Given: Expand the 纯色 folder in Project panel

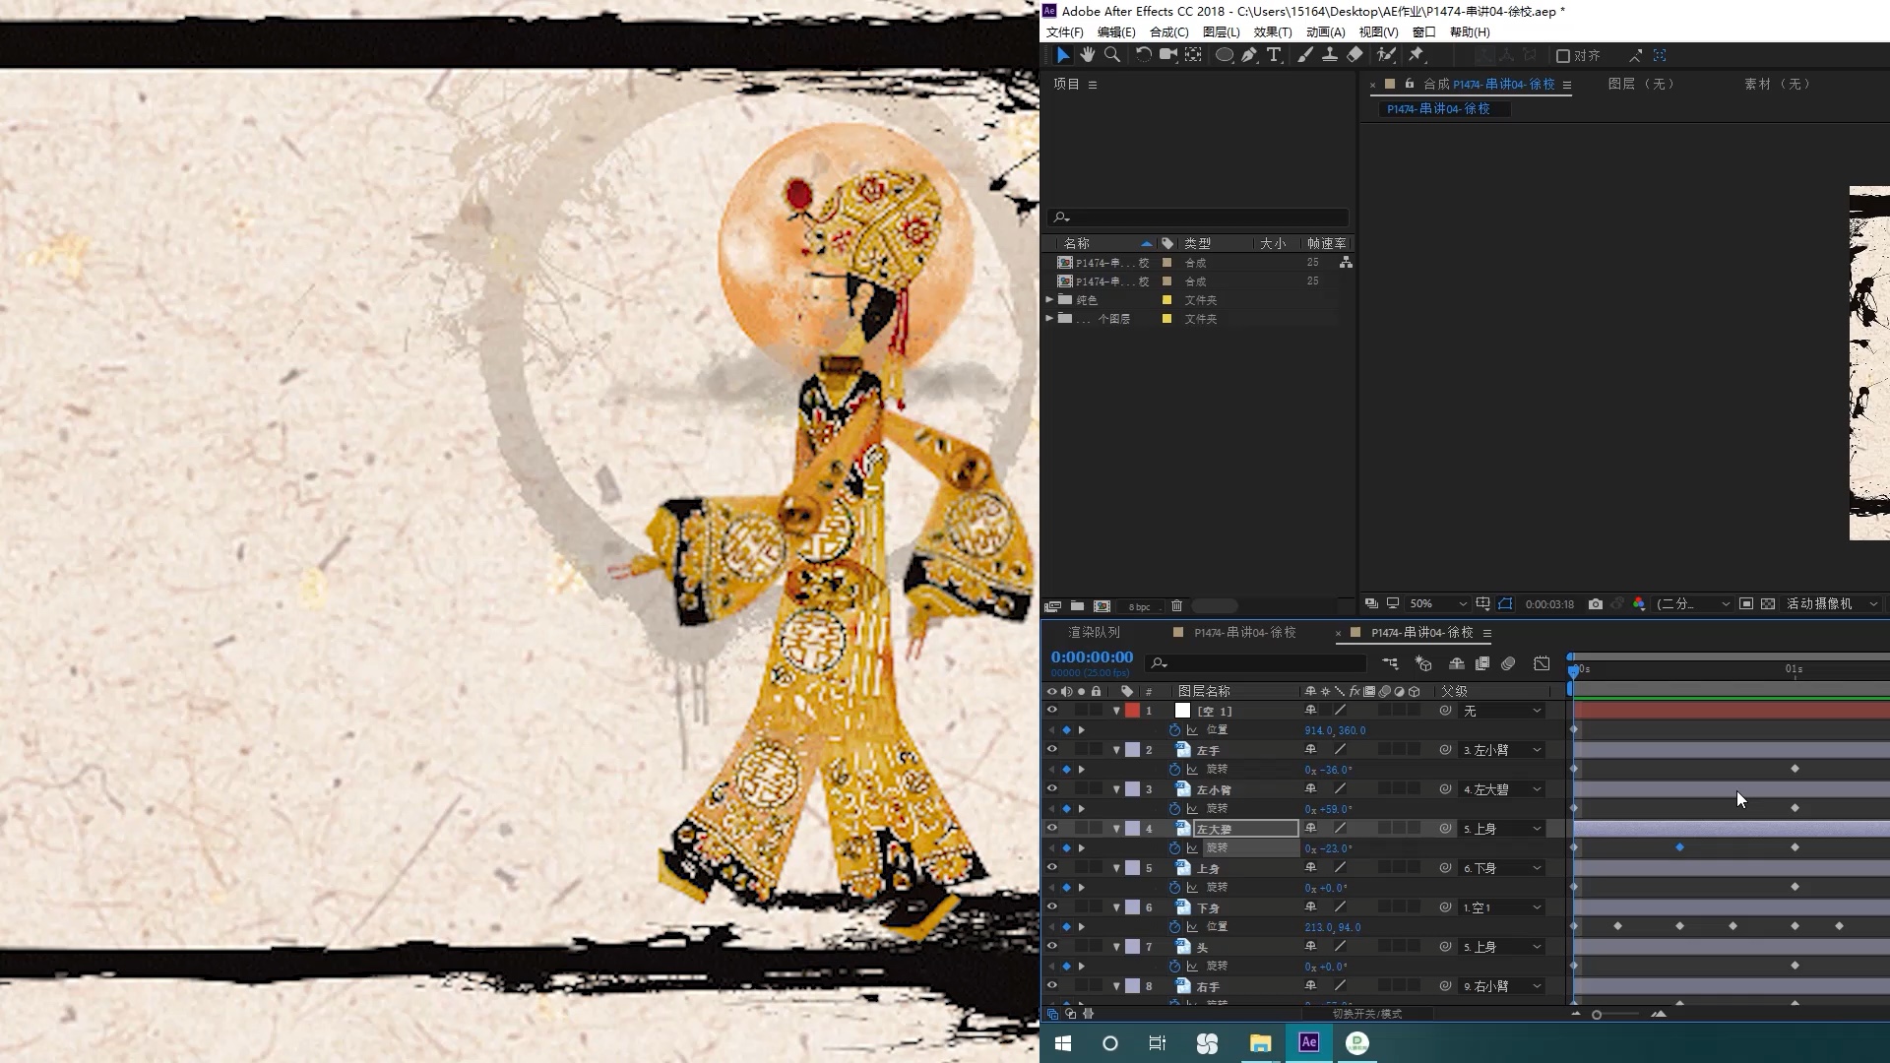Looking at the screenshot, I should (1049, 299).
